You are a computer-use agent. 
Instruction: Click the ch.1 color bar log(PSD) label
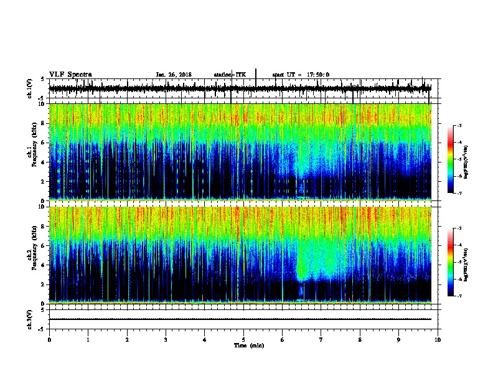pyautogui.click(x=466, y=162)
